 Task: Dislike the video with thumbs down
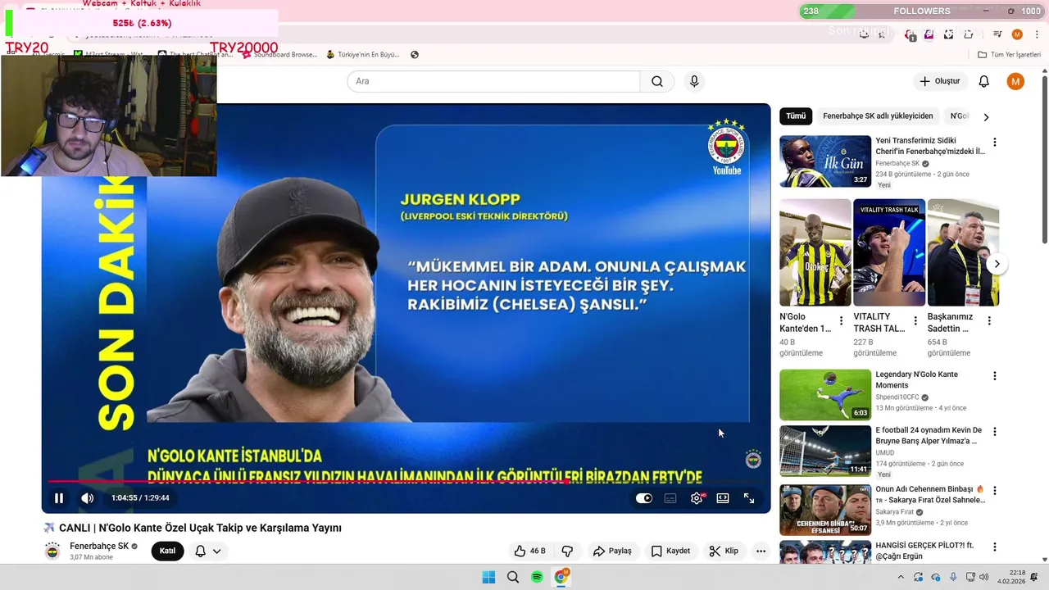[x=566, y=551]
